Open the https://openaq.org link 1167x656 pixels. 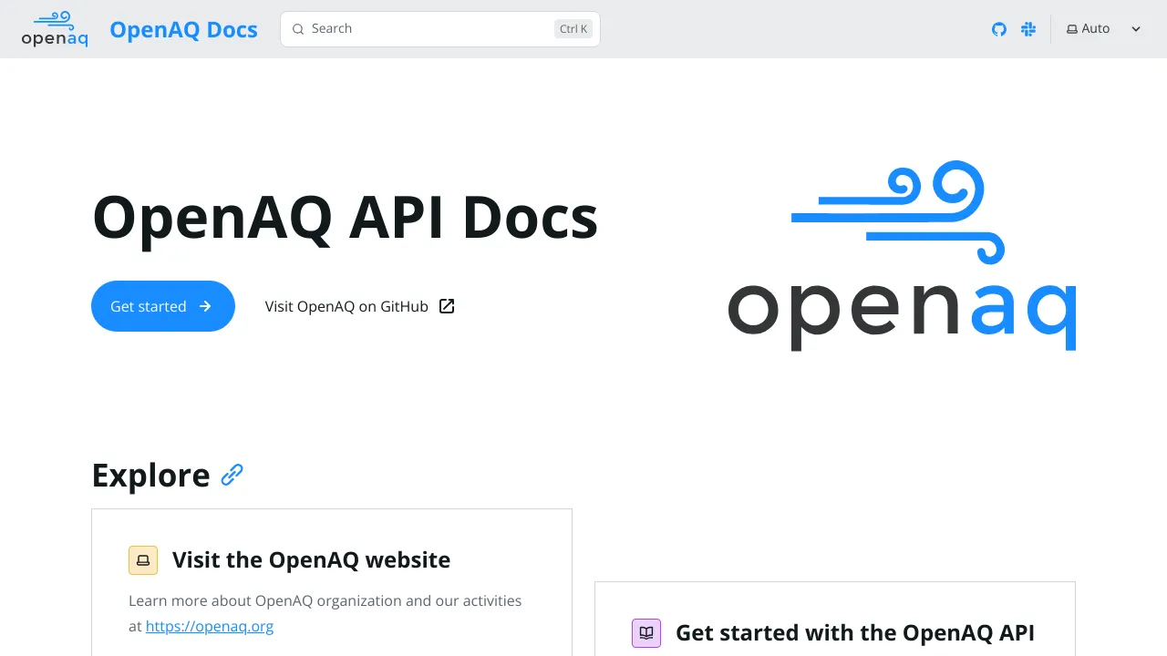tap(210, 626)
